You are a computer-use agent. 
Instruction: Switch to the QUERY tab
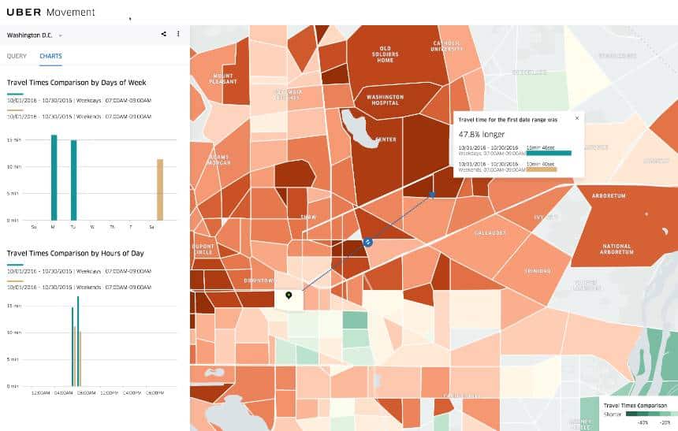(17, 56)
